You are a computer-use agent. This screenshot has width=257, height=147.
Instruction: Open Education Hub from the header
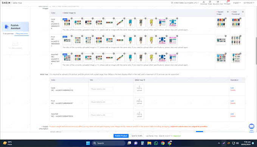click(x=218, y=3)
